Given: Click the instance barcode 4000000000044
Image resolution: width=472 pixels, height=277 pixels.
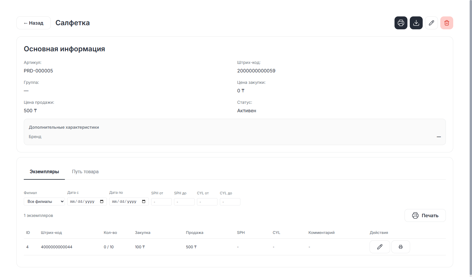Looking at the screenshot, I should (57, 247).
